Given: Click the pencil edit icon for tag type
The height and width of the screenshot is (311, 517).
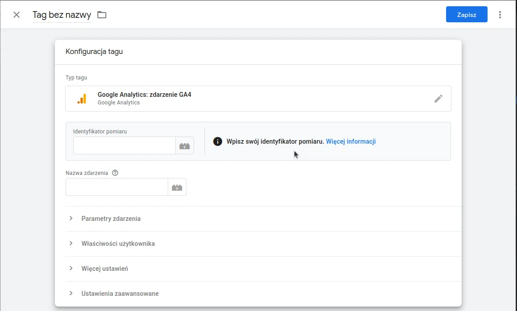Looking at the screenshot, I should tap(438, 99).
